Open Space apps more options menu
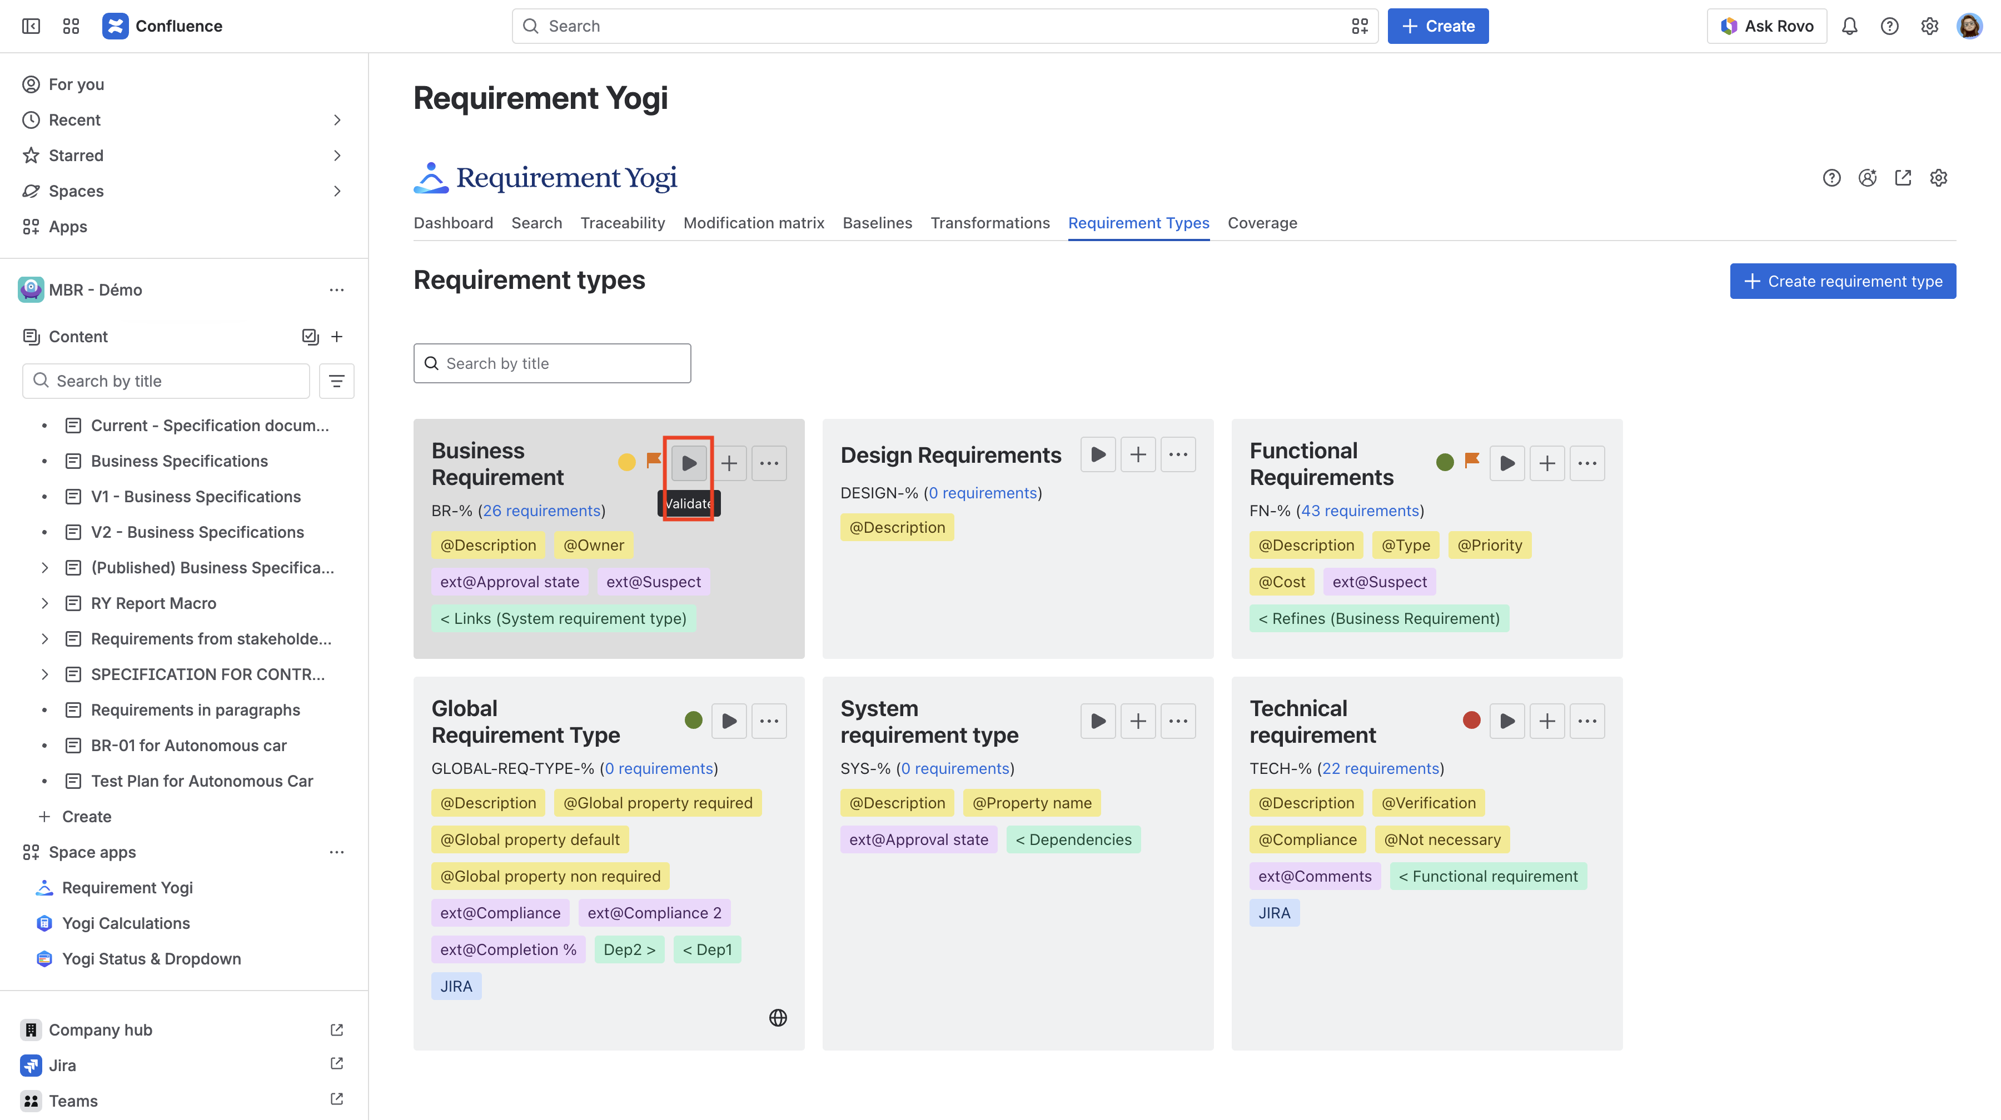This screenshot has height=1120, width=2001. tap(336, 852)
